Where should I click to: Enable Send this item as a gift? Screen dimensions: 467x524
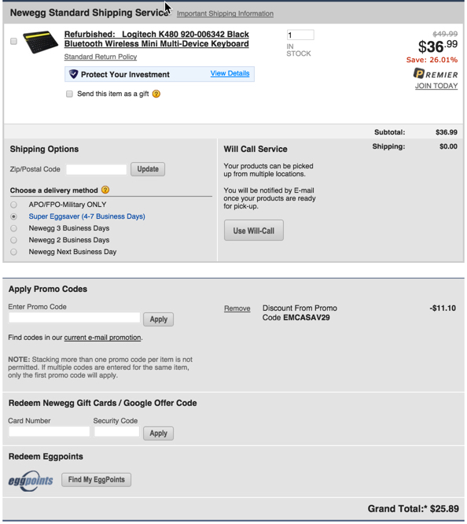point(69,94)
